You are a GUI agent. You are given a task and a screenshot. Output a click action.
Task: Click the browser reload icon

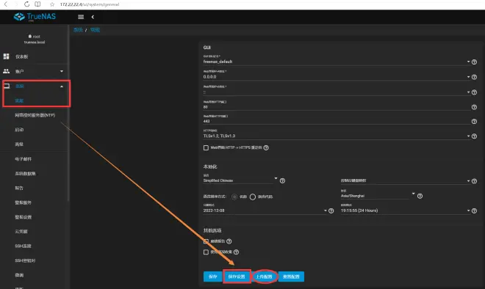(26, 4)
